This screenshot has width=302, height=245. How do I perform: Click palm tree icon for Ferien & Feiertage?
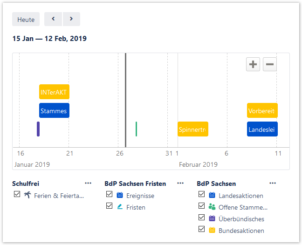pos(28,195)
